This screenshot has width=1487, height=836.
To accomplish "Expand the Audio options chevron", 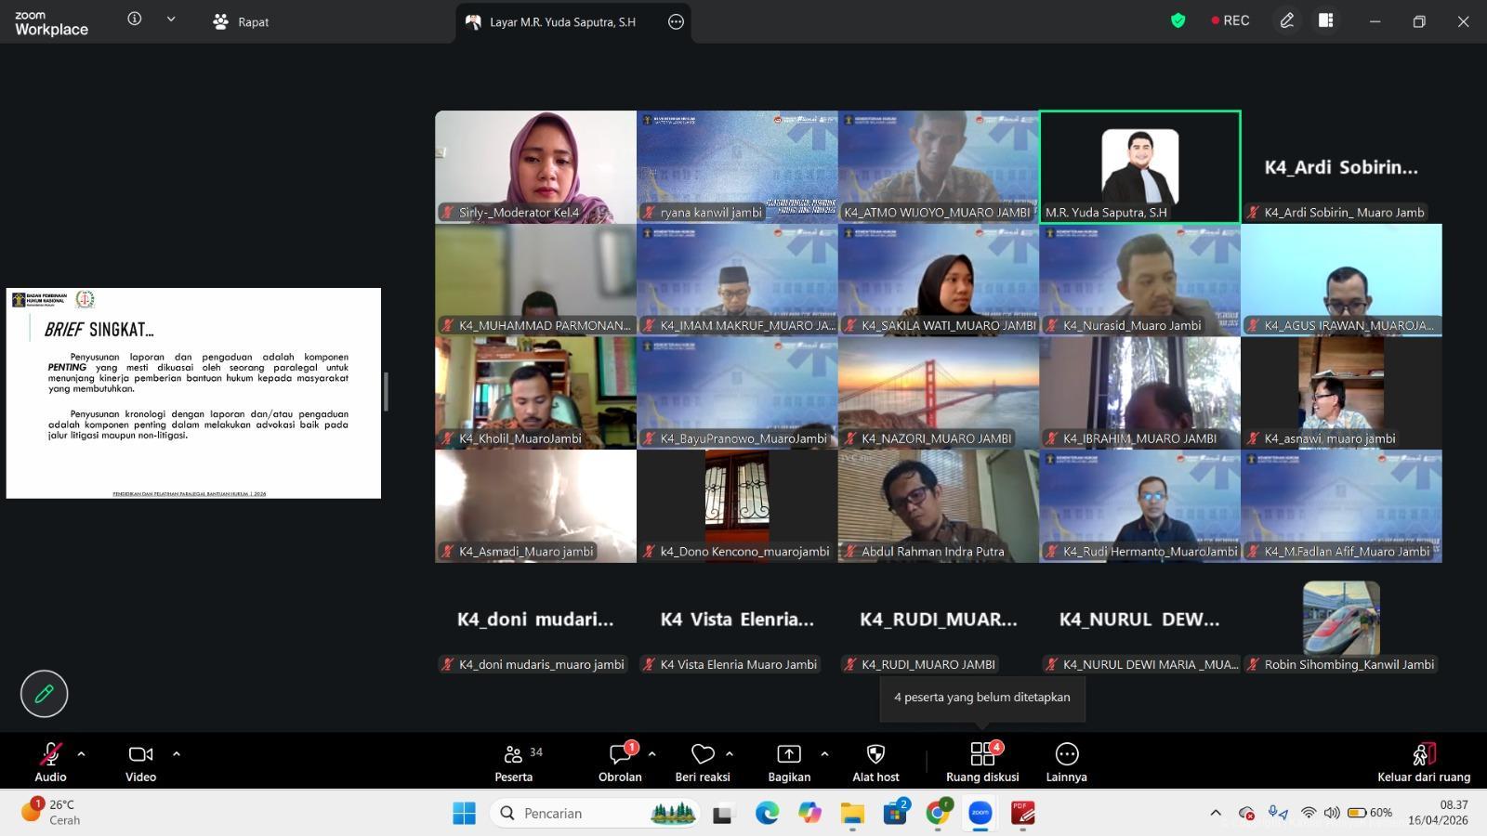I will tap(82, 753).
